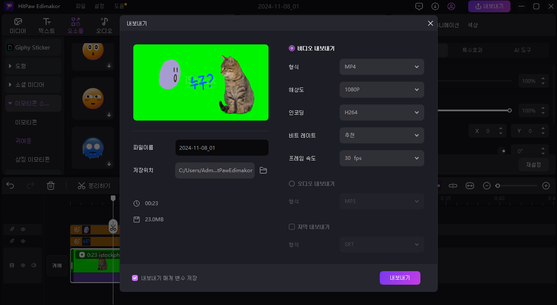This screenshot has height=305, width=557.
Task: Open the 도움 menu
Action: (x=120, y=6)
